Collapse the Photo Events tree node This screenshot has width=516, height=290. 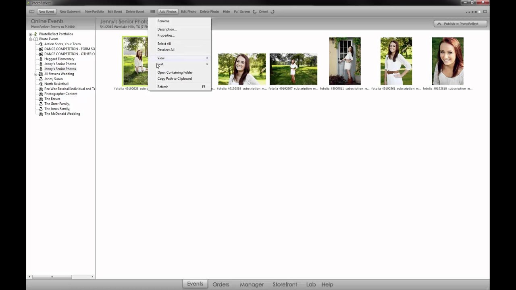click(30, 39)
